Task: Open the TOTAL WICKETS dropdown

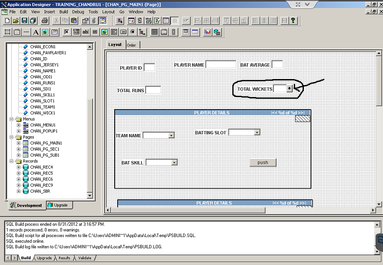Action: (x=288, y=88)
